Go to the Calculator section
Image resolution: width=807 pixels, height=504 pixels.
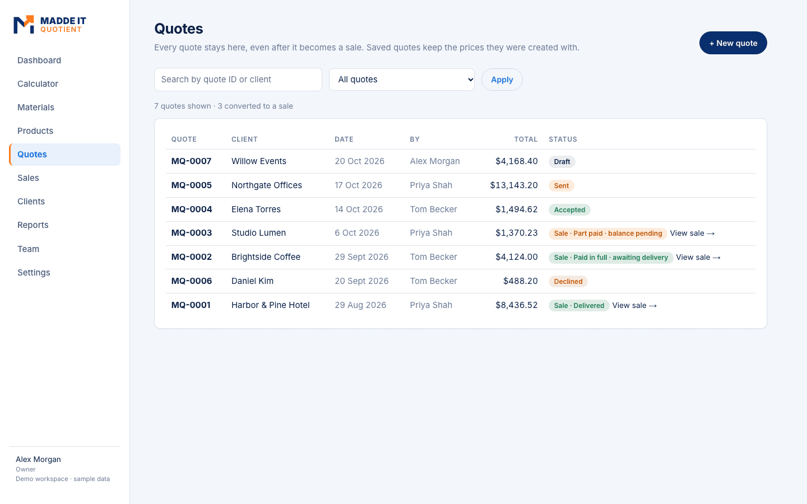pyautogui.click(x=64, y=84)
